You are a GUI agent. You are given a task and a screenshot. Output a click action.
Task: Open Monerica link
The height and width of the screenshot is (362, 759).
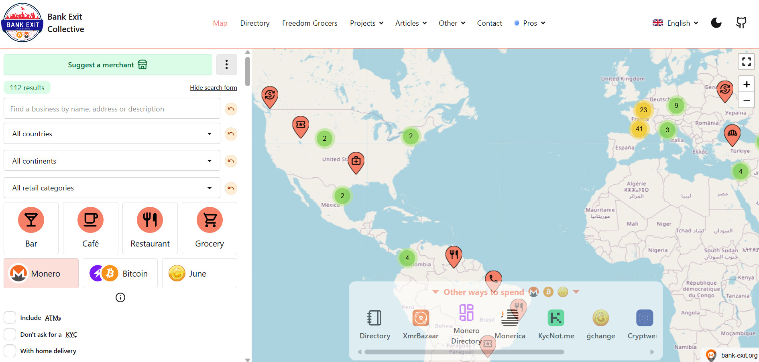510,325
